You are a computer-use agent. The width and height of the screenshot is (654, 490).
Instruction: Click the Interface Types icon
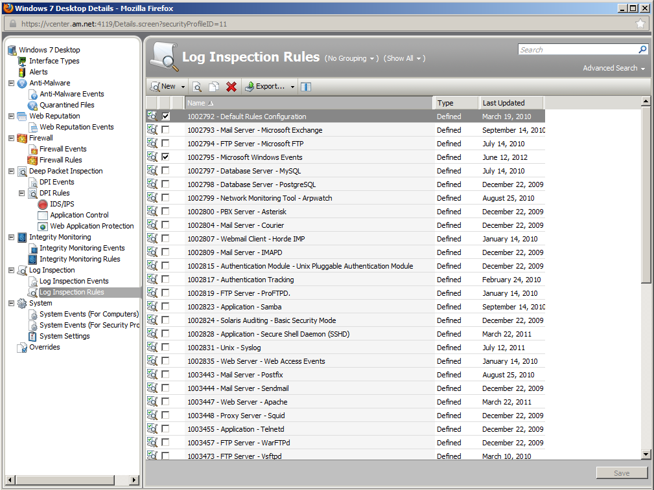22,61
